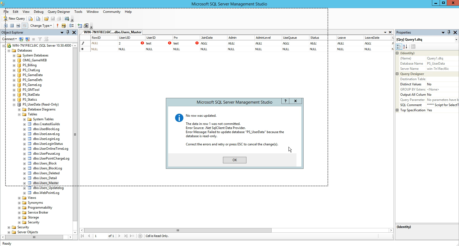
Task: Open the Change Type dropdown
Action: pyautogui.click(x=41, y=26)
